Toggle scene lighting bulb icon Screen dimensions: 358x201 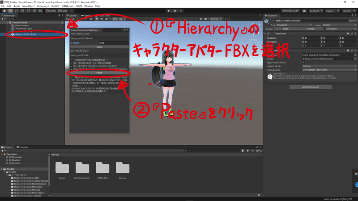(x=97, y=19)
